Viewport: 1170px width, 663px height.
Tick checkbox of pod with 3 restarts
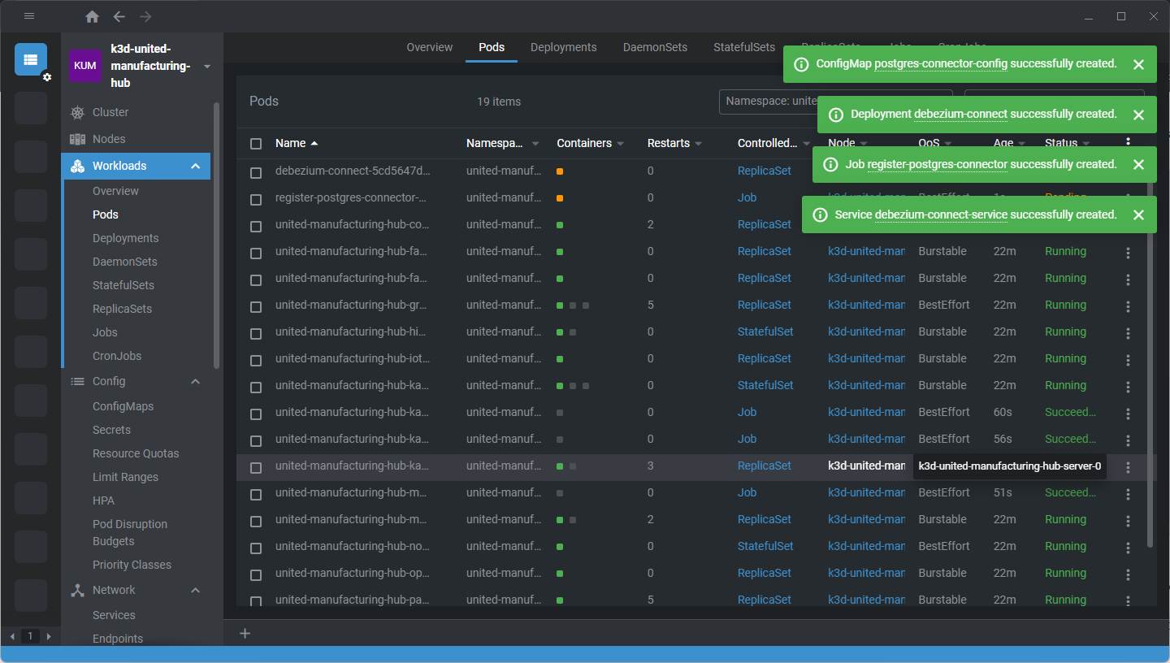point(256,467)
